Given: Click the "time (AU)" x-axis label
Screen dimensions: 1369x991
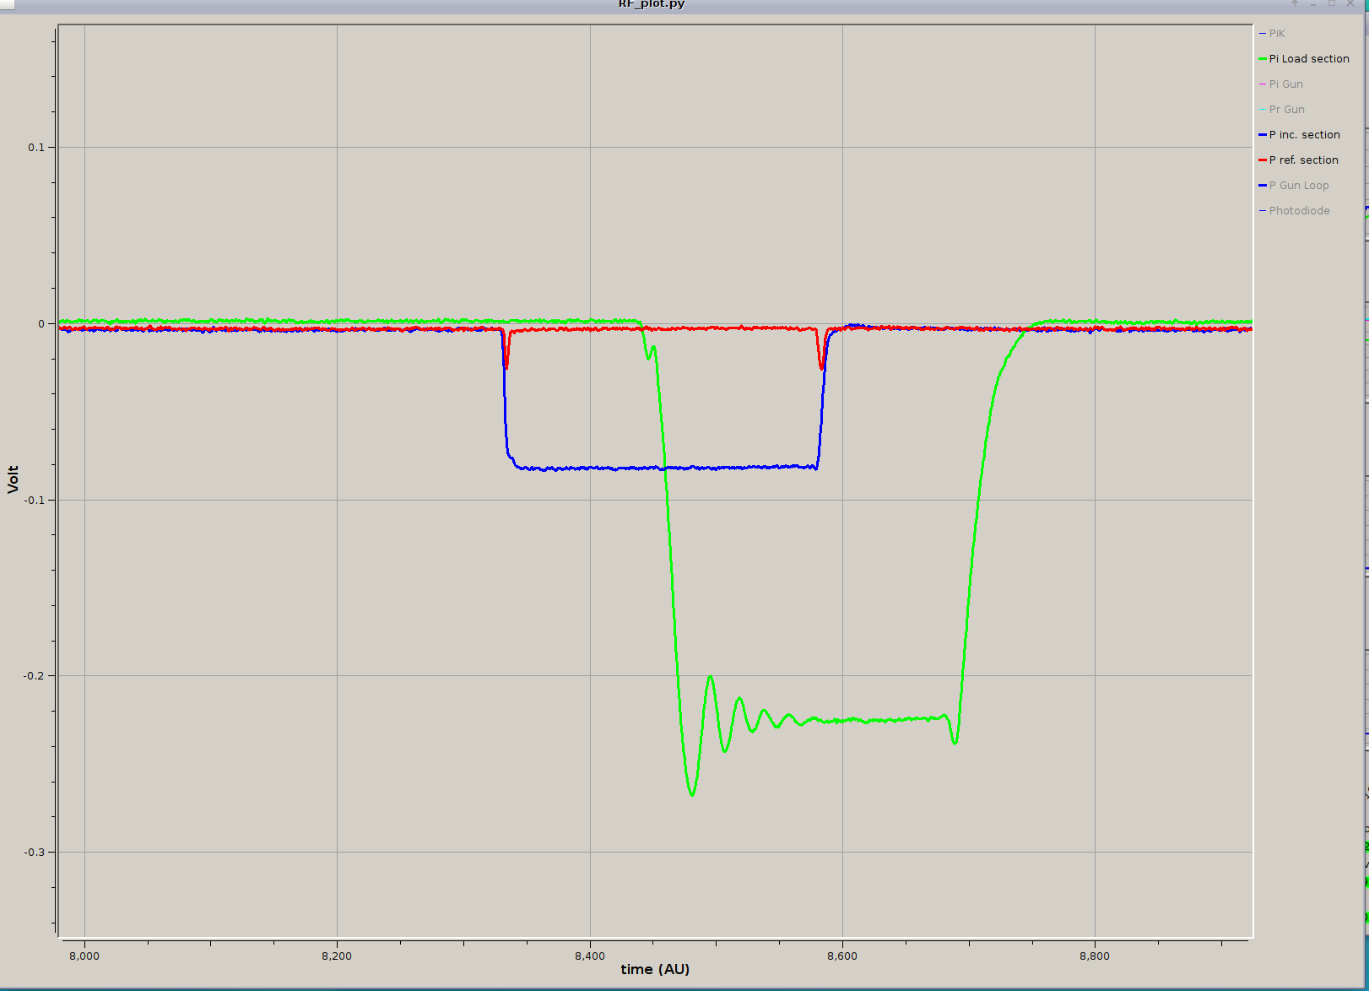Looking at the screenshot, I should click(655, 969).
